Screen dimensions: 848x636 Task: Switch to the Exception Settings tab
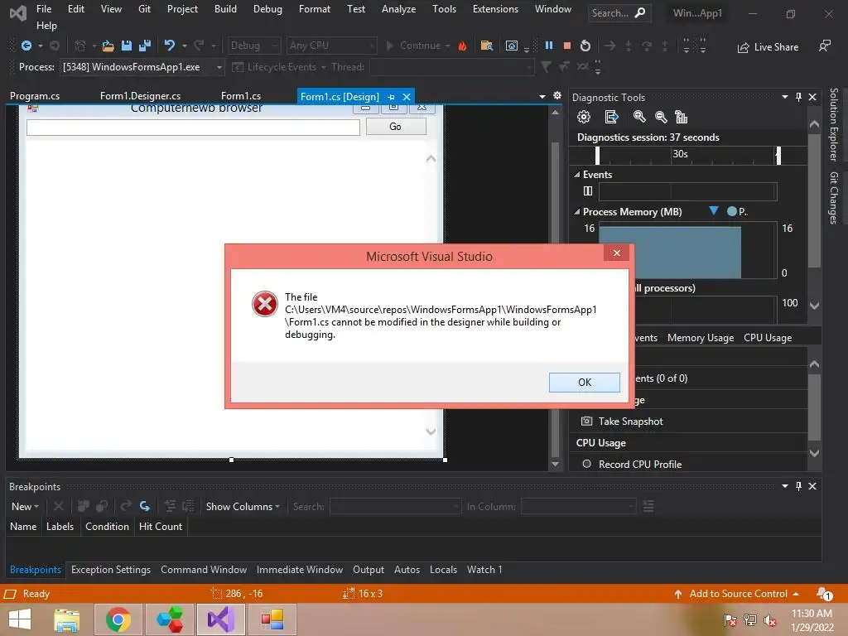point(111,570)
